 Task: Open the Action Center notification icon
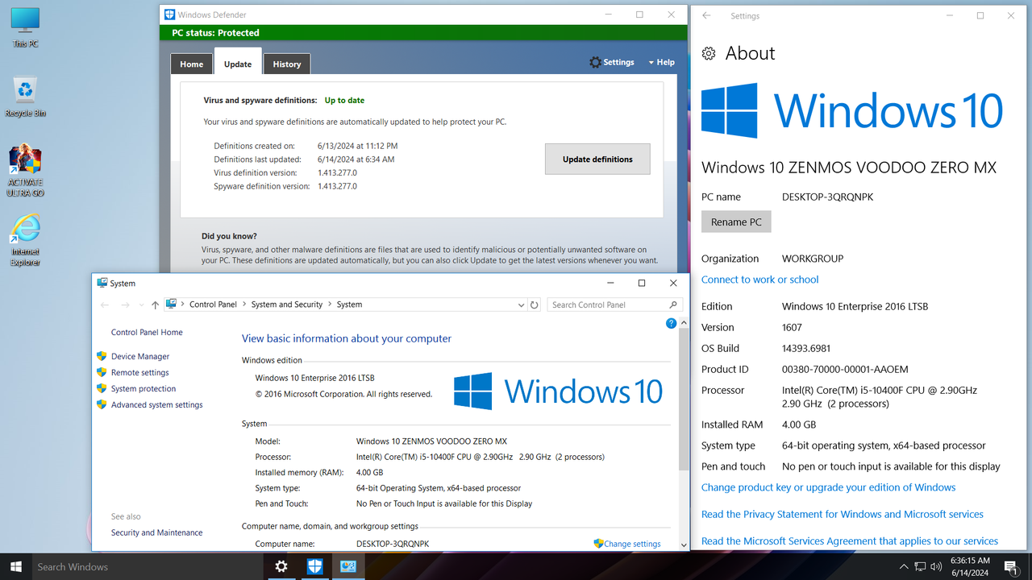click(x=1010, y=567)
